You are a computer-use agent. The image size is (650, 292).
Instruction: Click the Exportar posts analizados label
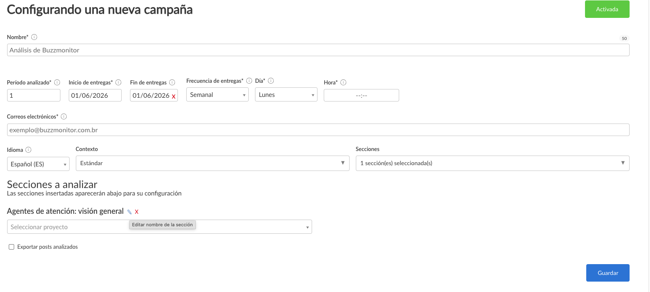pos(47,247)
